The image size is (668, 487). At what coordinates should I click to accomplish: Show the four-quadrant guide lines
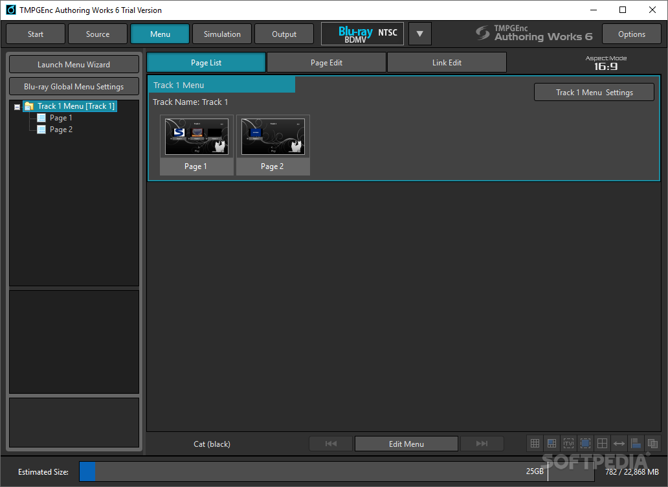[x=602, y=444]
